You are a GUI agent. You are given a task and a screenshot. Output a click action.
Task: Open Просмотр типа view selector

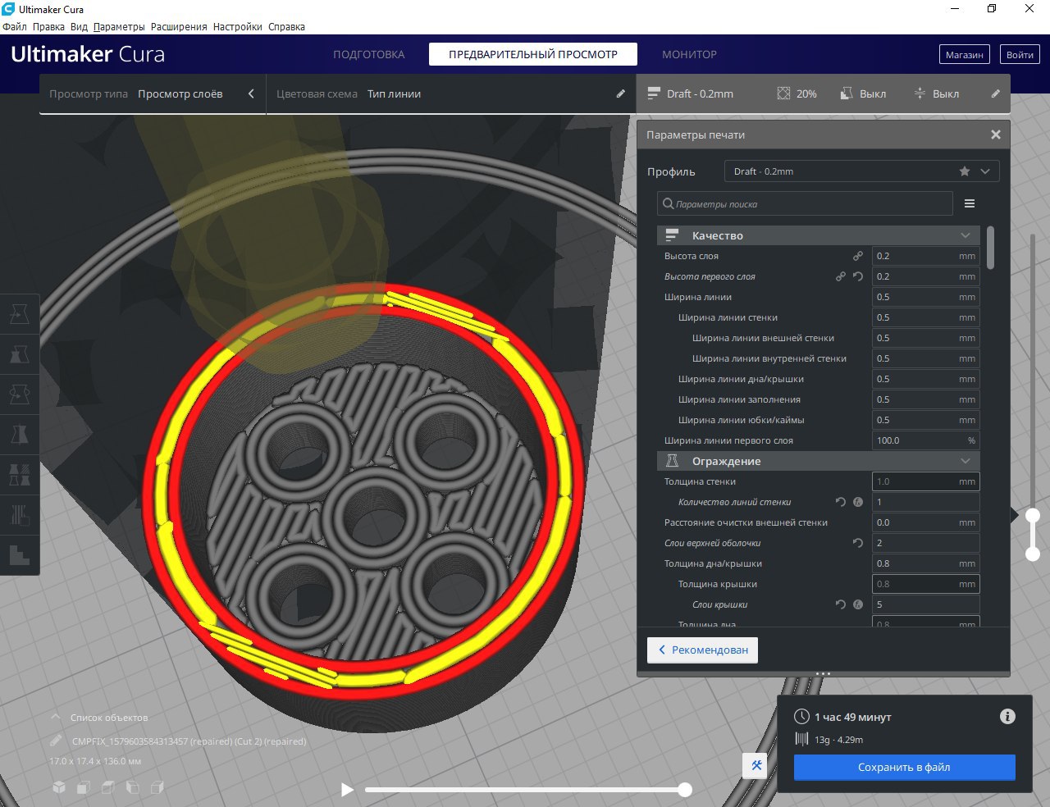(x=152, y=93)
